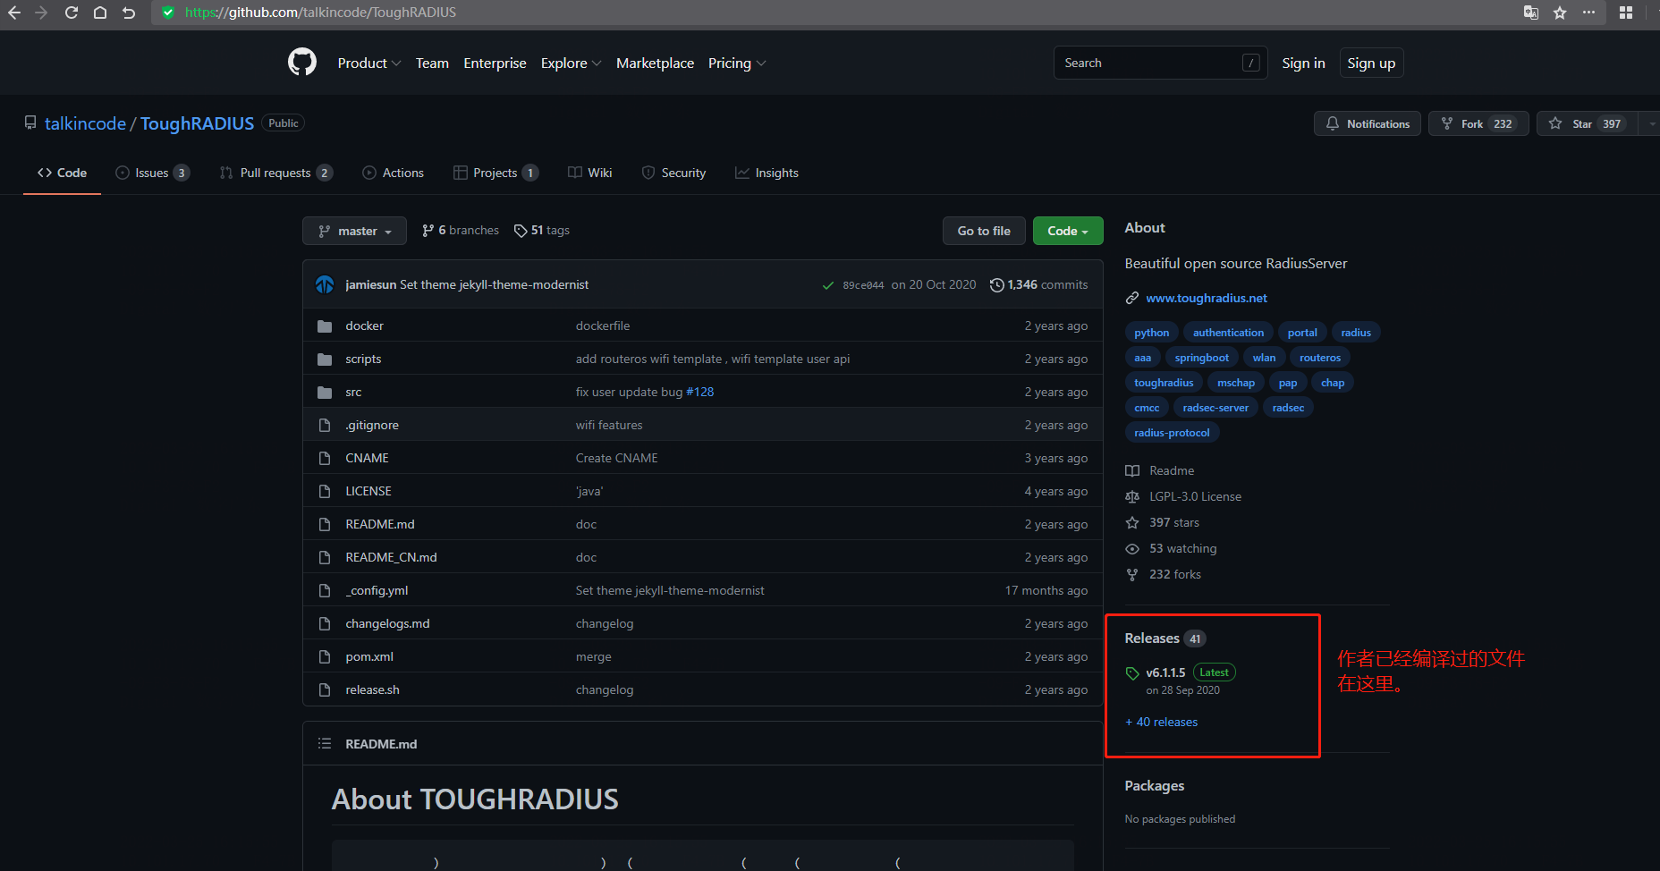Open the Security shield tab icon
1660x871 pixels.
click(648, 173)
